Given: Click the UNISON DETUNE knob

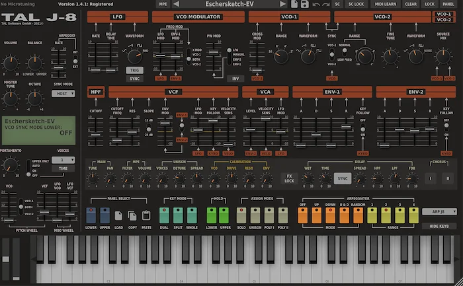Looking at the screenshot, I should pyautogui.click(x=179, y=178).
